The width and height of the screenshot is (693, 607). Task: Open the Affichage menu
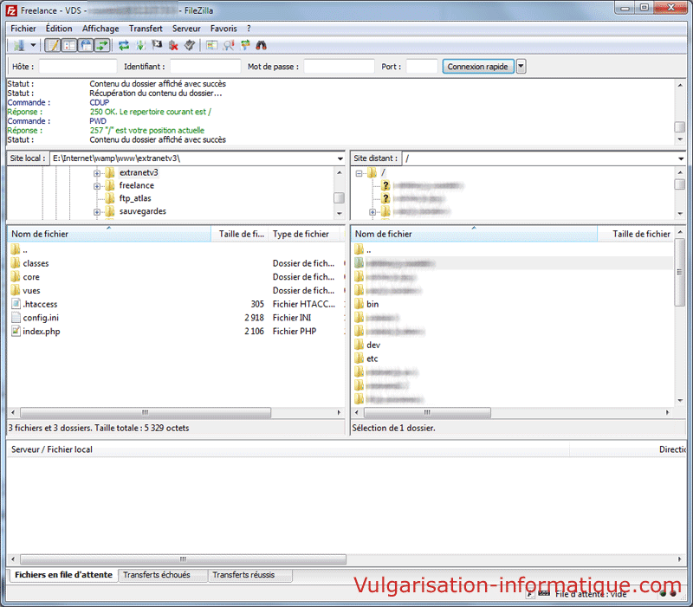[100, 29]
